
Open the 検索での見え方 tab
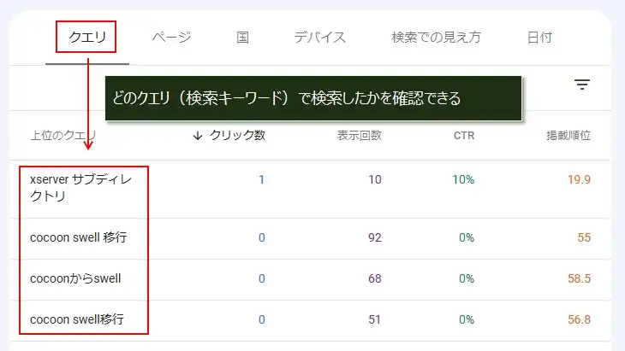point(436,38)
